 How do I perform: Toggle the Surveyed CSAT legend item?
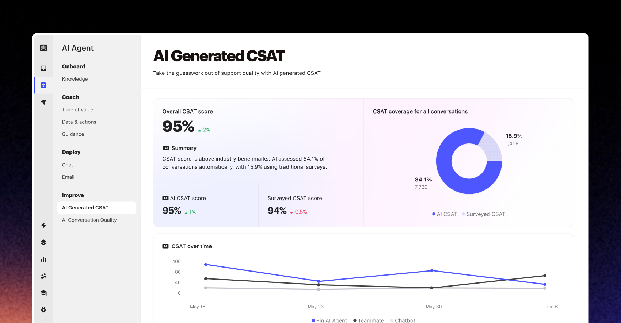(484, 214)
